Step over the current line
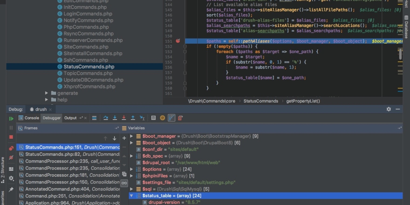This screenshot has width=410, height=205. (106, 118)
